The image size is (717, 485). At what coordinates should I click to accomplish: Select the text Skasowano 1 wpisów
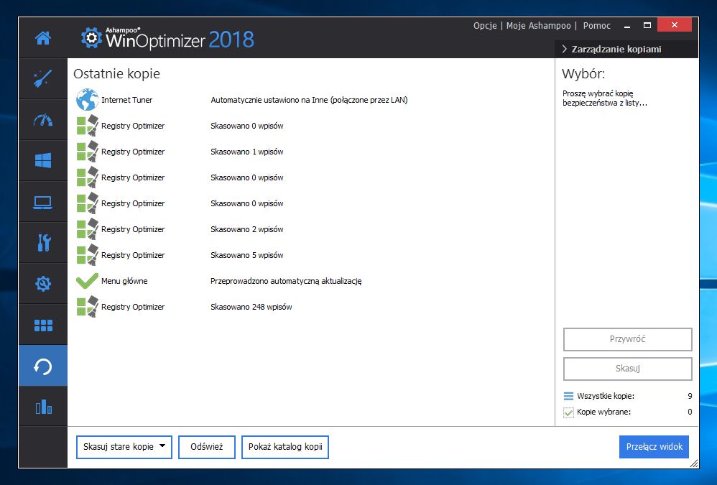click(x=247, y=152)
